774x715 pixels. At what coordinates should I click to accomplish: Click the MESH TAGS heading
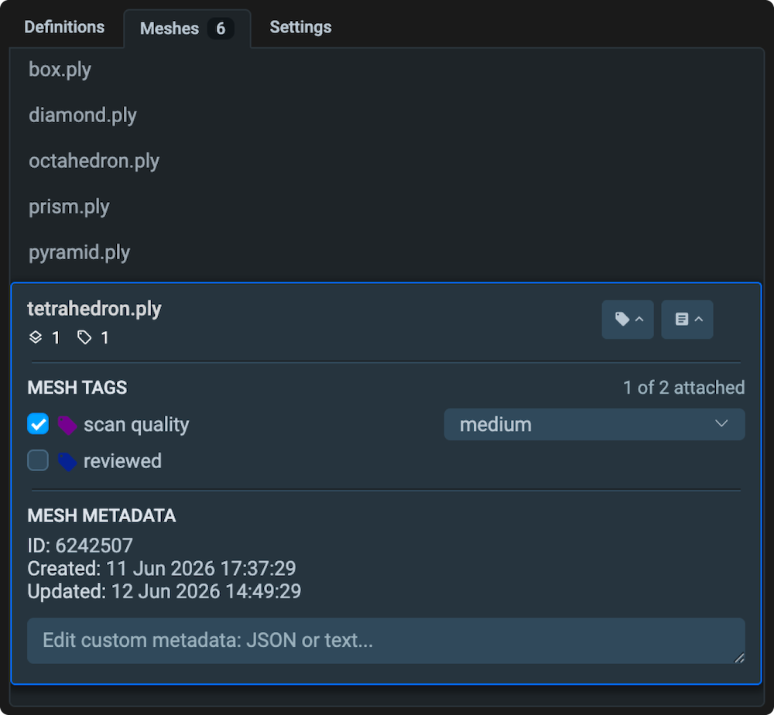click(77, 388)
